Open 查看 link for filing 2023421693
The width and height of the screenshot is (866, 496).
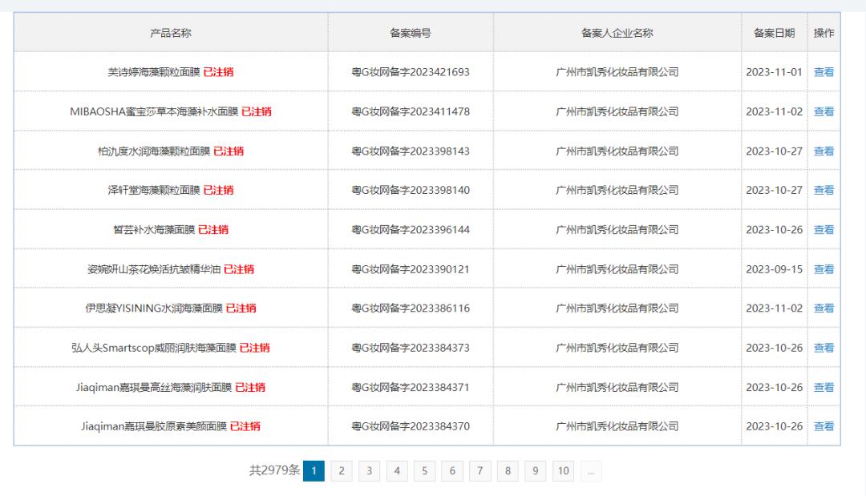tap(824, 72)
